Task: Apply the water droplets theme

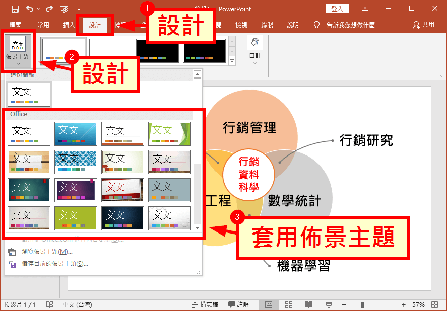Action: click(170, 218)
